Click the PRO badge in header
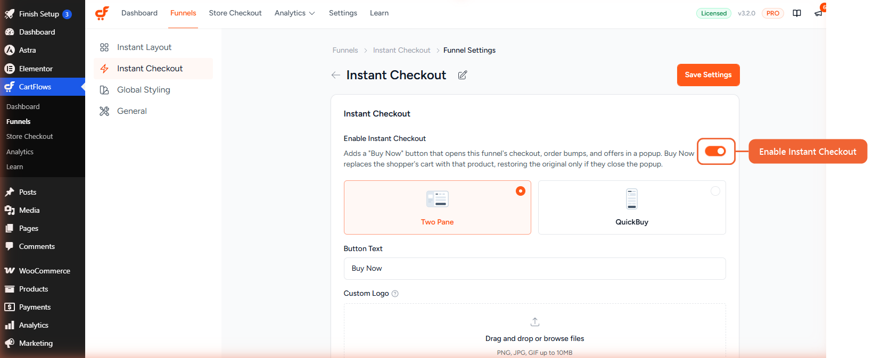Screen dimensions: 873x358 pyautogui.click(x=773, y=13)
